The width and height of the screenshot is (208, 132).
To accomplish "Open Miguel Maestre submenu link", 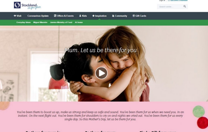I will click(40, 23).
